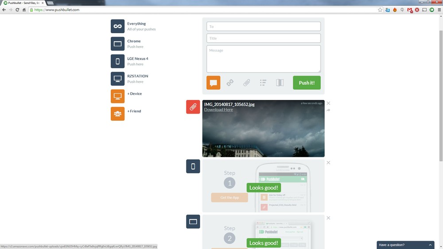Open the Chrome hamburger menu

click(x=439, y=10)
